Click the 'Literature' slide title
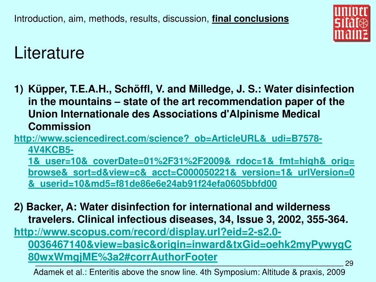 click(x=49, y=53)
